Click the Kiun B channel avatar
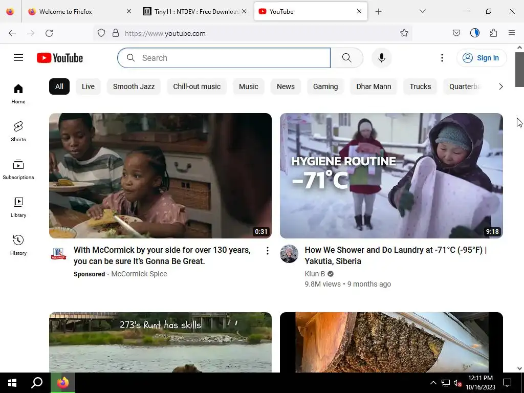The width and height of the screenshot is (524, 393). (289, 254)
